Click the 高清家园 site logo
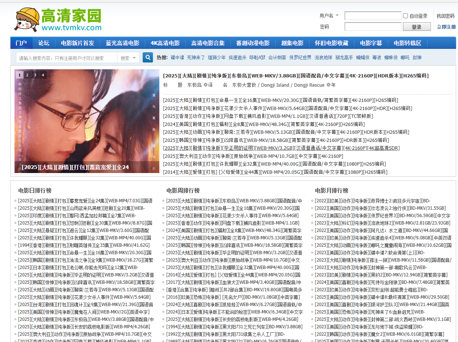458x342 pixels. (x=58, y=19)
